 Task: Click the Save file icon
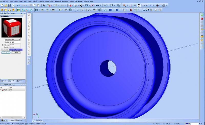(9, 5)
